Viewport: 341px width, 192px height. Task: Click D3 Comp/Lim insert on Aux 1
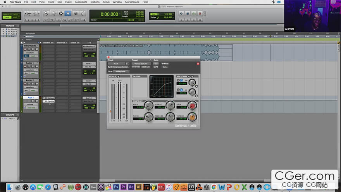coord(49,102)
